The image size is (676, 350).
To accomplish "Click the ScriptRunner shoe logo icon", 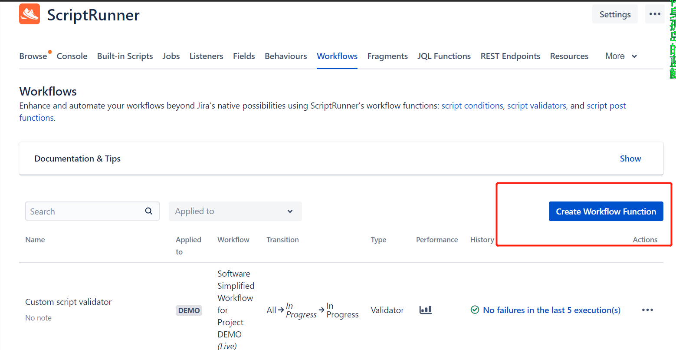I will (30, 14).
